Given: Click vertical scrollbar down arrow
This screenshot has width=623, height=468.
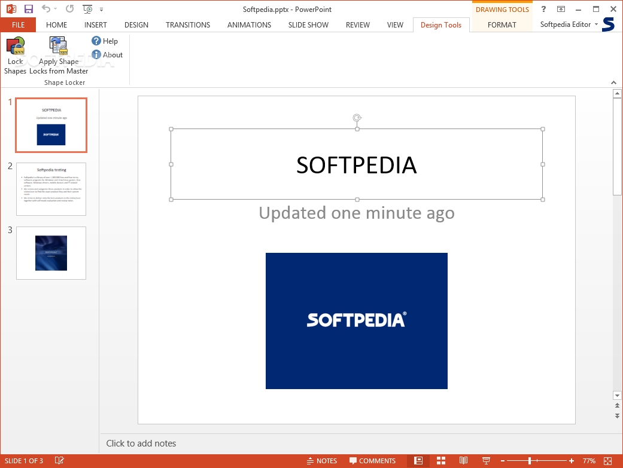Looking at the screenshot, I should (617, 395).
